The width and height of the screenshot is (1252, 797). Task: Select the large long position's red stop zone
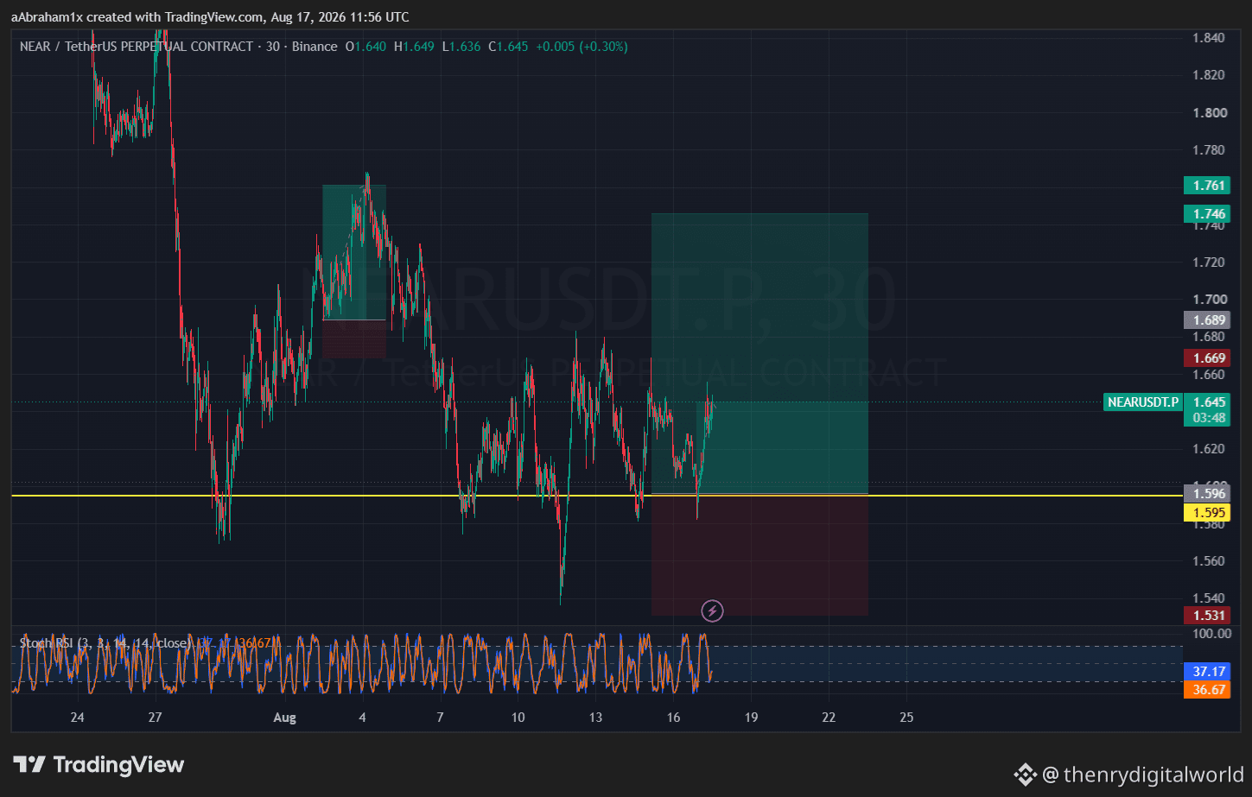tap(759, 555)
